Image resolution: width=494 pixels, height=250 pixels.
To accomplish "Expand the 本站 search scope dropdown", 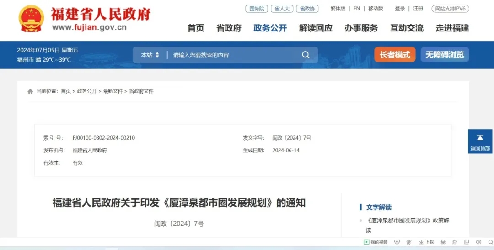I will [x=150, y=55].
